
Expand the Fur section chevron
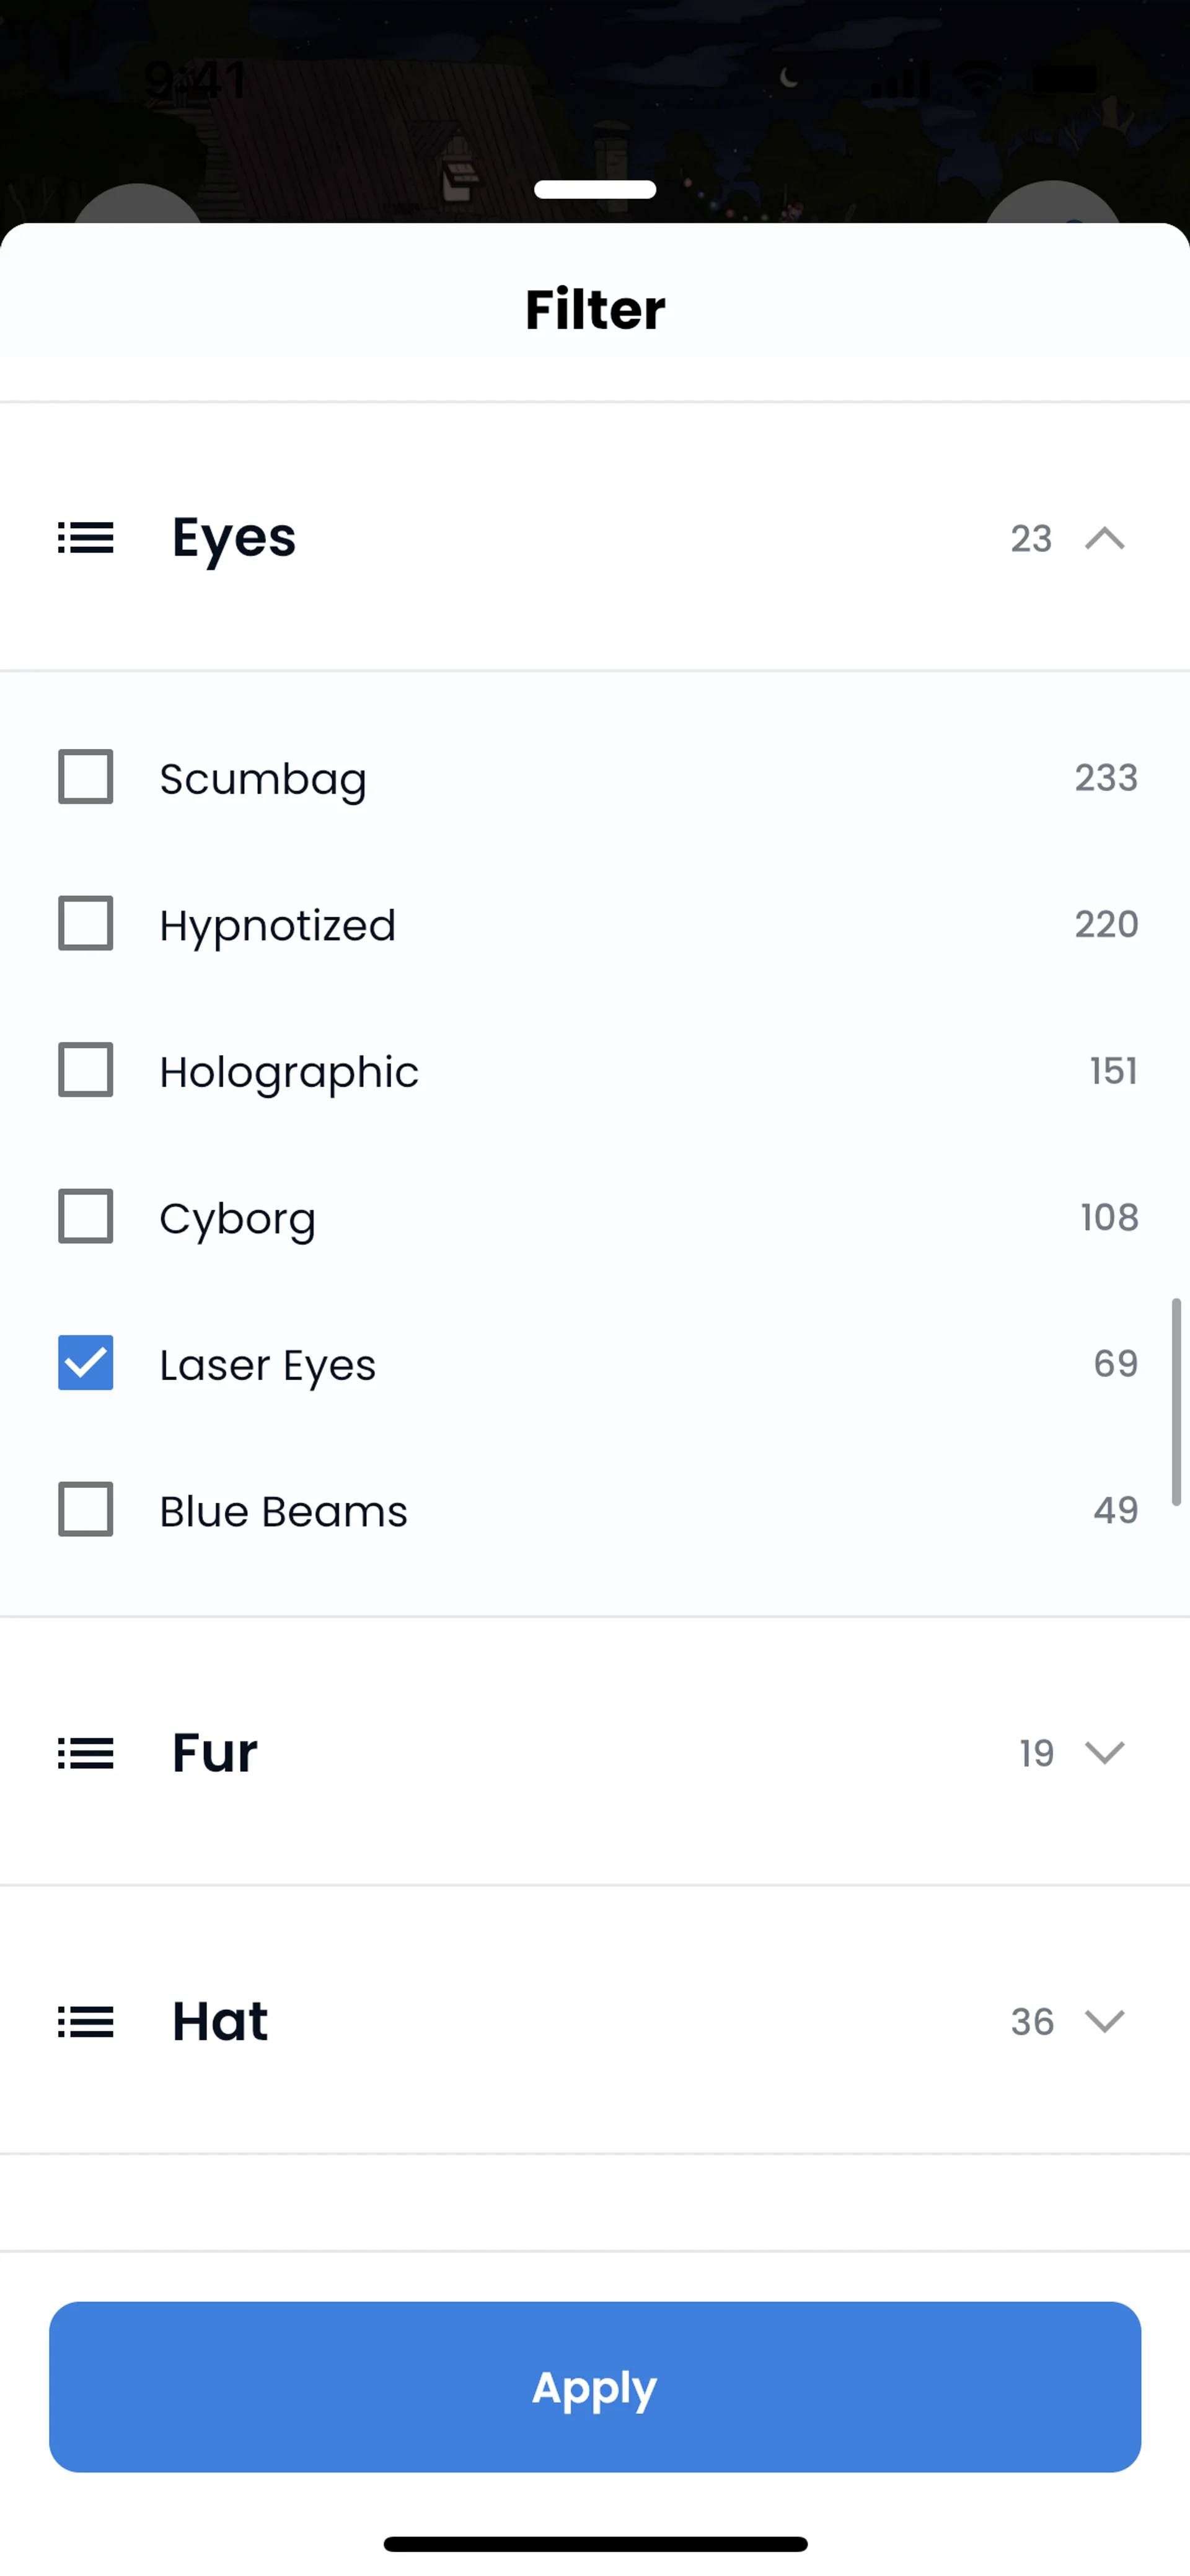(1104, 1753)
